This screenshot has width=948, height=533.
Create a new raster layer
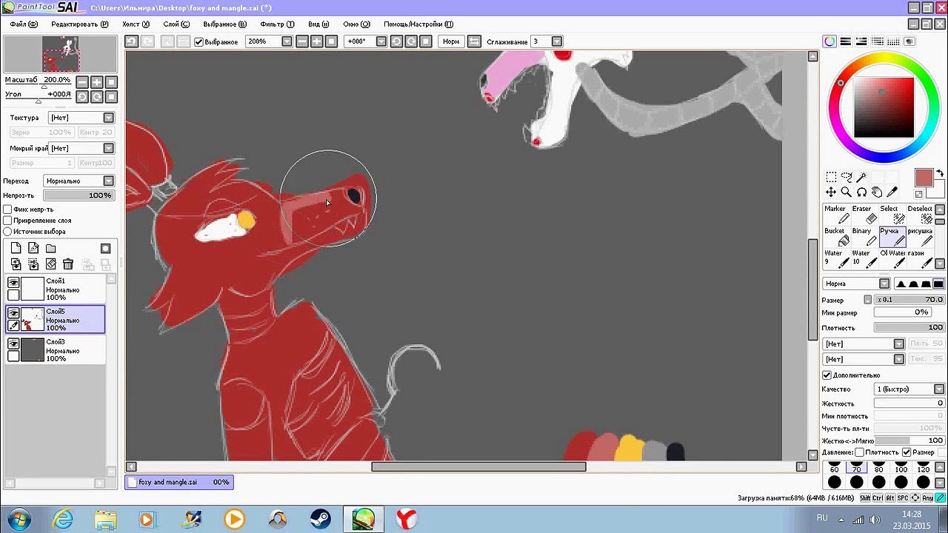(16, 248)
